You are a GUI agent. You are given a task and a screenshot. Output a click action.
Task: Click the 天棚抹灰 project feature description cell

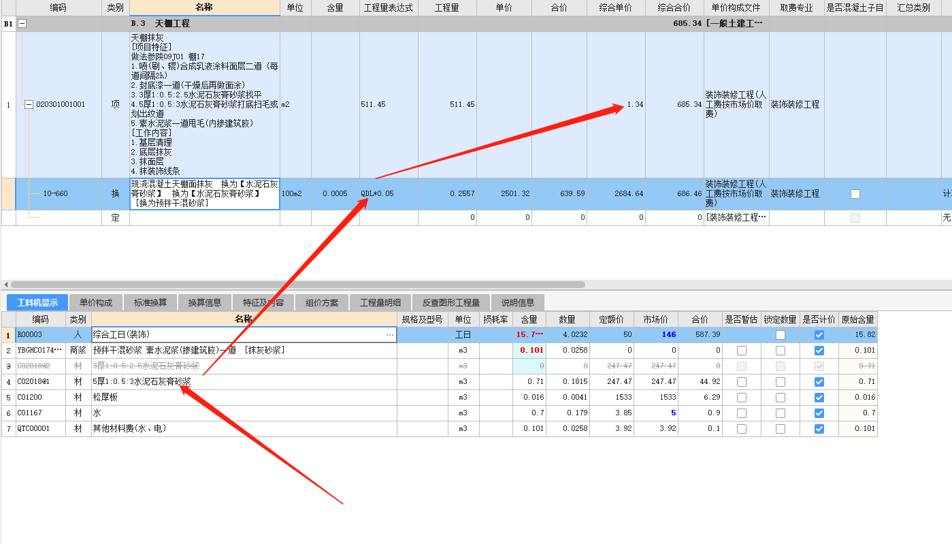(205, 105)
